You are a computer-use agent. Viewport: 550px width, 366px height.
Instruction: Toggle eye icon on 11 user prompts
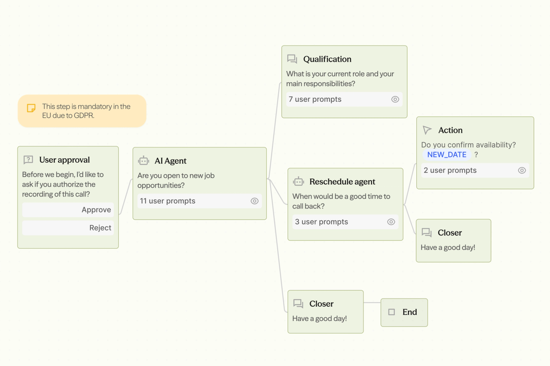coord(254,201)
